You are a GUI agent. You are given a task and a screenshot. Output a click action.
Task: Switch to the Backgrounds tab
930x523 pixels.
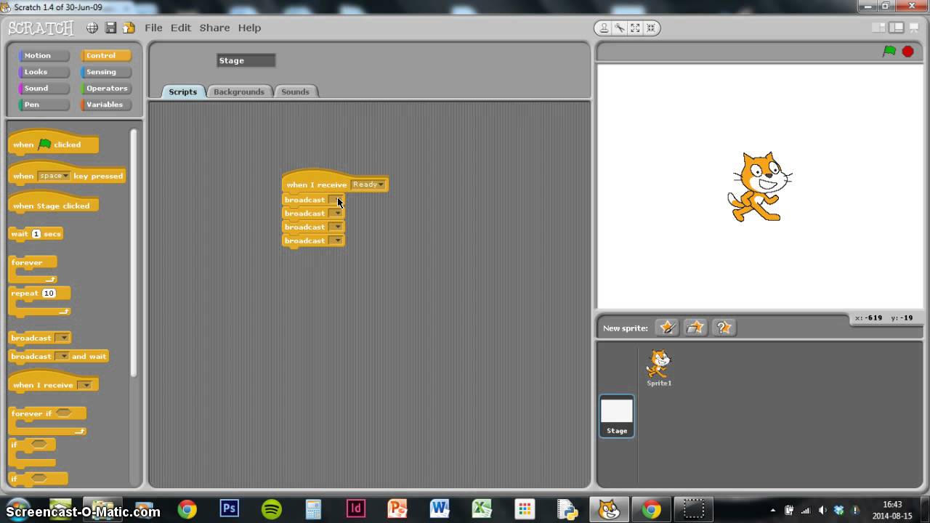pos(239,92)
